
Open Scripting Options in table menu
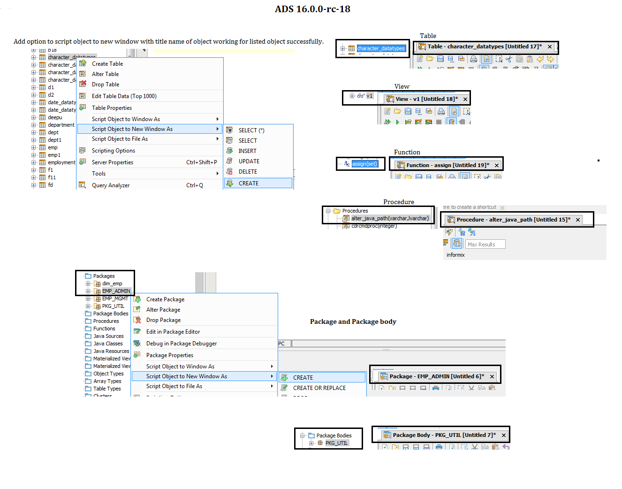click(150, 150)
